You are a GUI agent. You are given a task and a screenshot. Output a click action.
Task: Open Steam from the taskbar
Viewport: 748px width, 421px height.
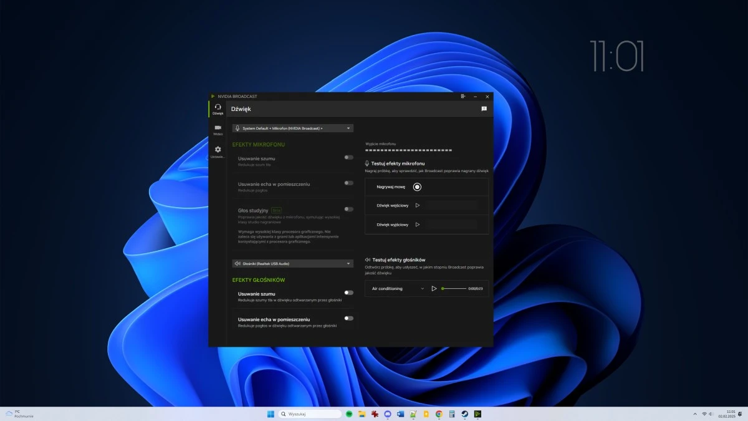pyautogui.click(x=465, y=414)
